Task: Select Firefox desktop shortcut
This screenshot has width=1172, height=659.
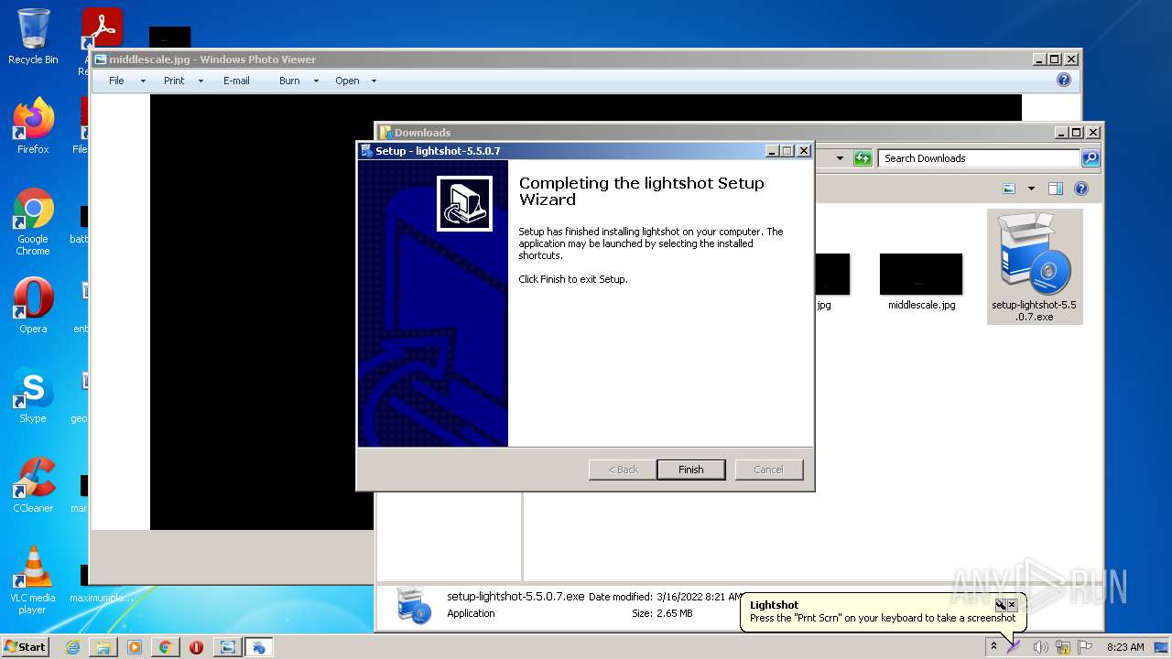Action: click(33, 125)
